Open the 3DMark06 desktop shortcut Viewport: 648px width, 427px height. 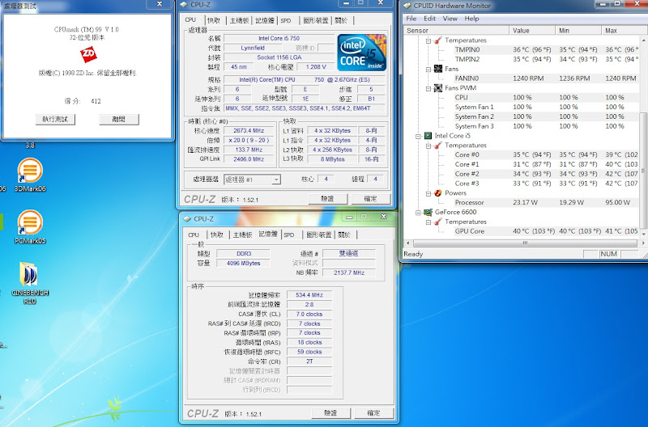tap(30, 175)
